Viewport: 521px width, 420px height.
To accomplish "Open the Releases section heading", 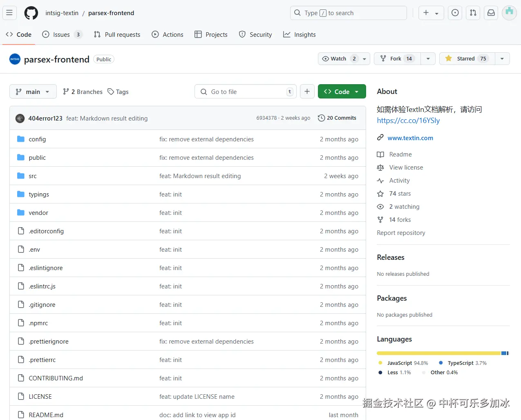I will point(391,257).
